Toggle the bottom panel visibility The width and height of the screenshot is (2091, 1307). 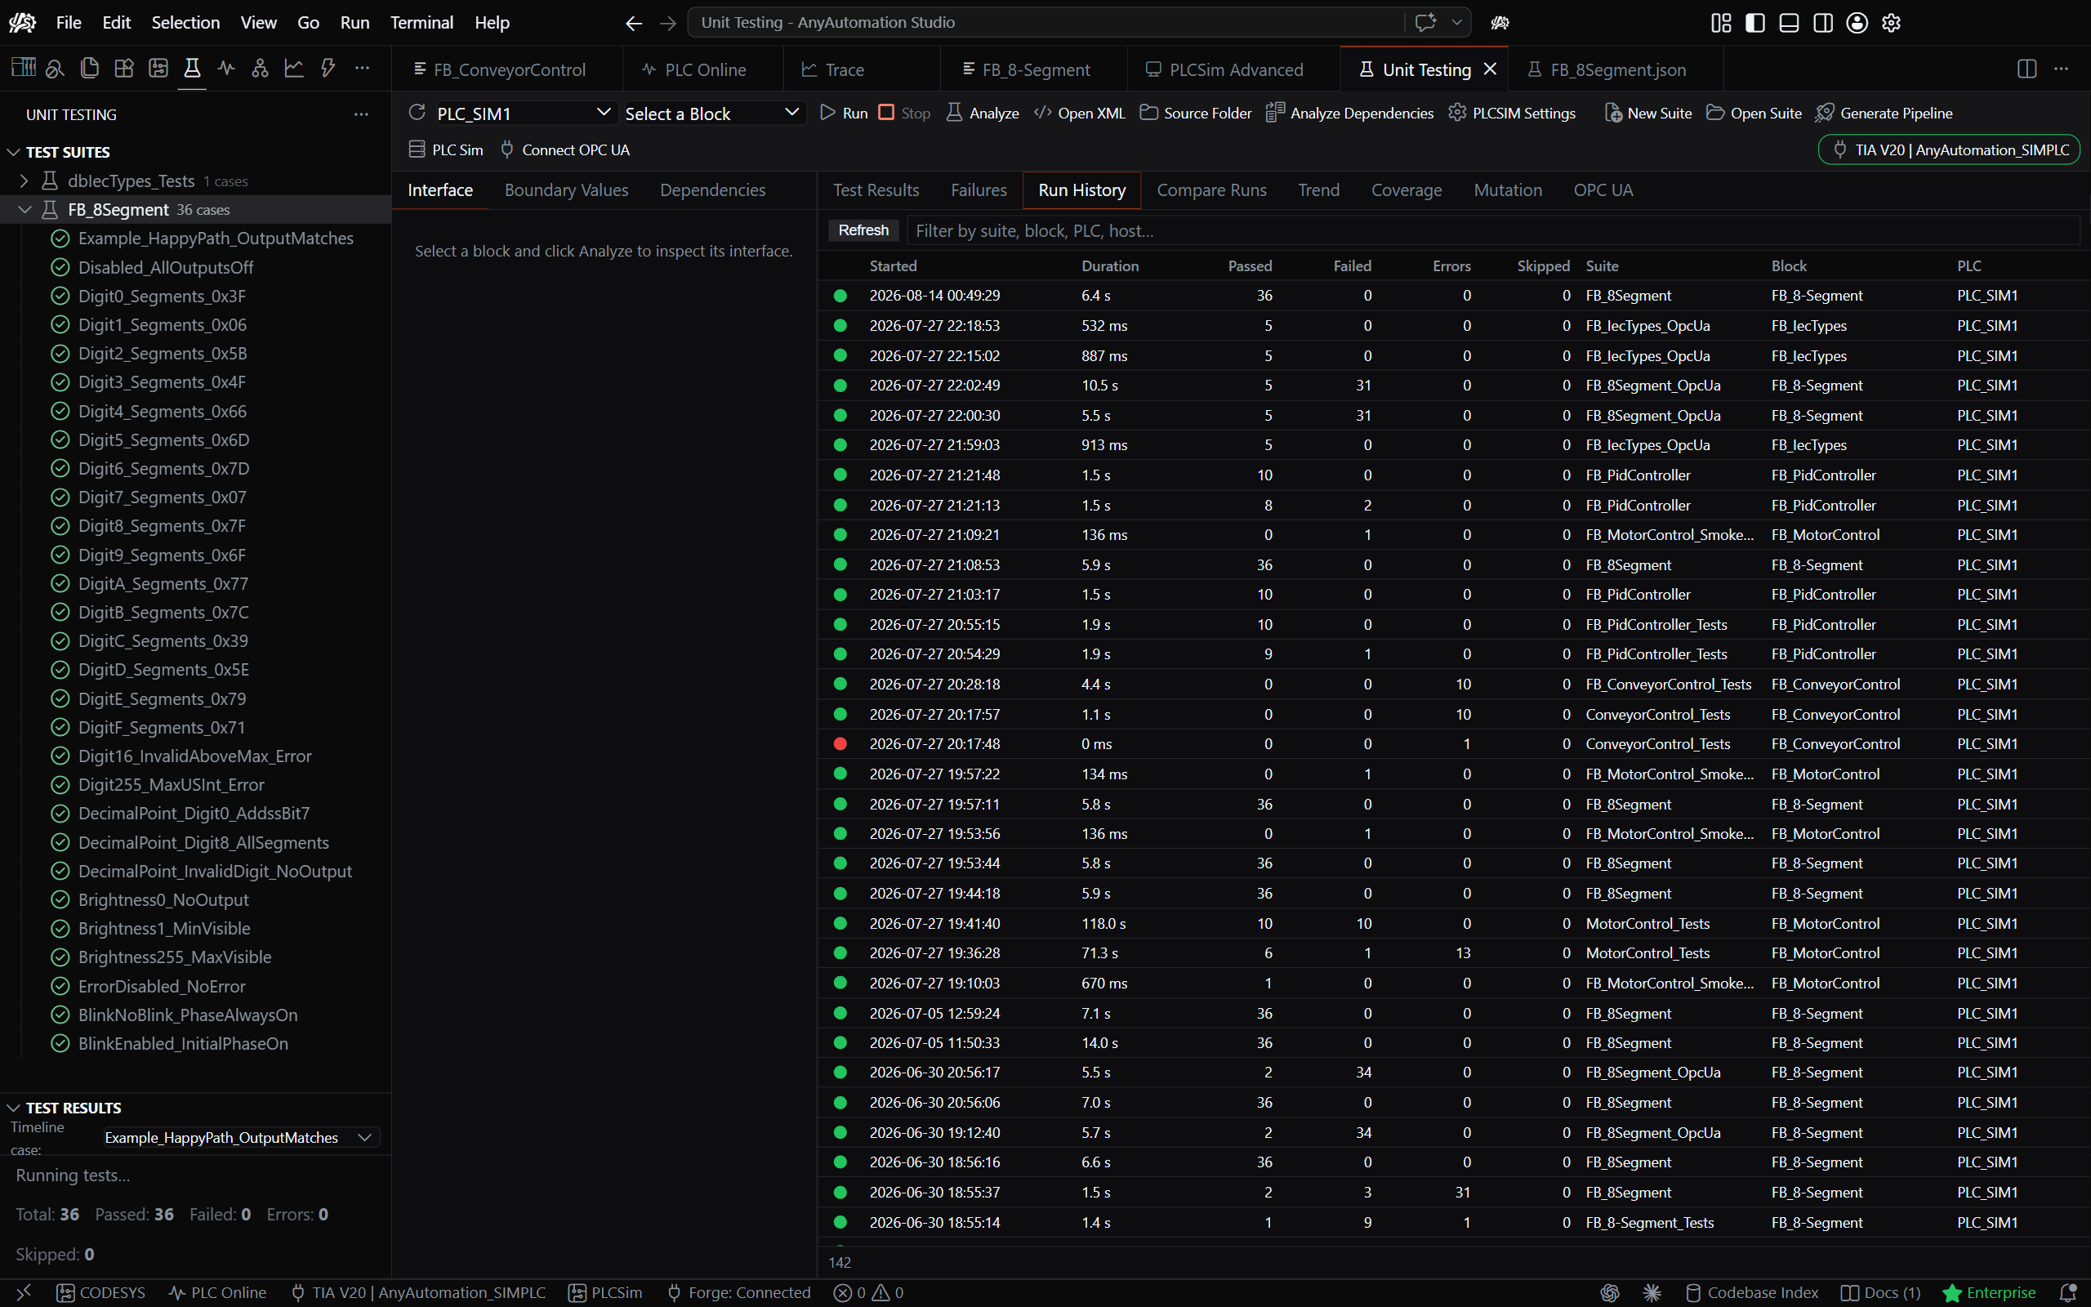pos(1790,23)
